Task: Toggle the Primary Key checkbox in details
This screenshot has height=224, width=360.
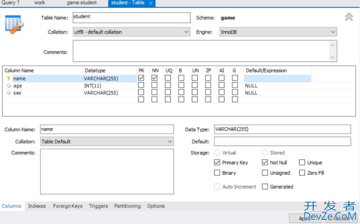Action: [217, 162]
